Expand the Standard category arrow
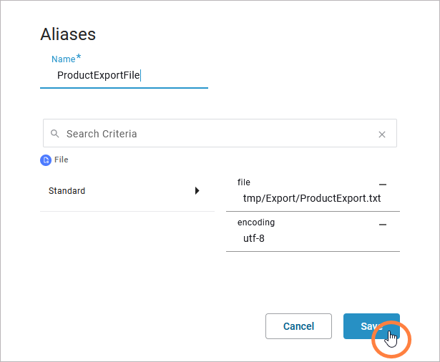Viewport: 440px width, 362px height. tap(197, 191)
